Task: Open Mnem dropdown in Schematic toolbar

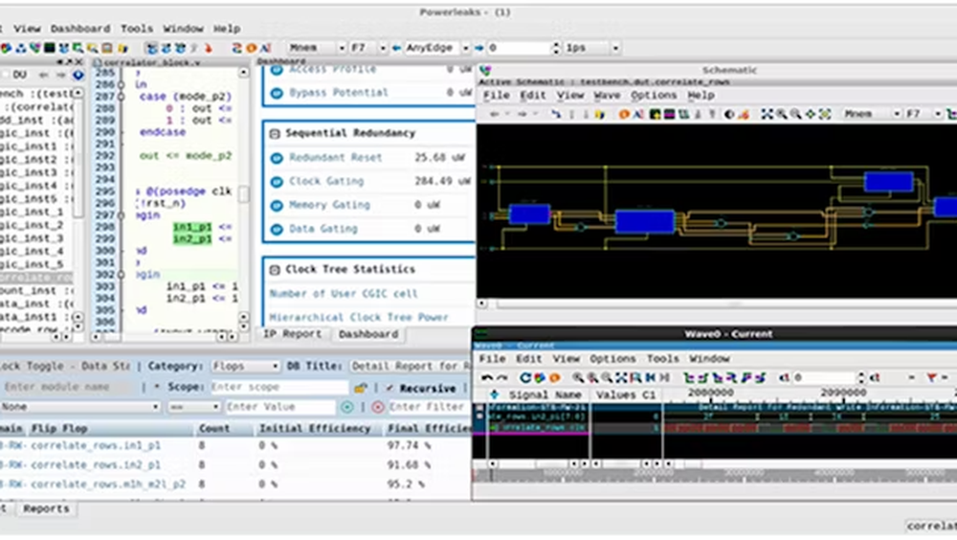Action: coord(871,114)
